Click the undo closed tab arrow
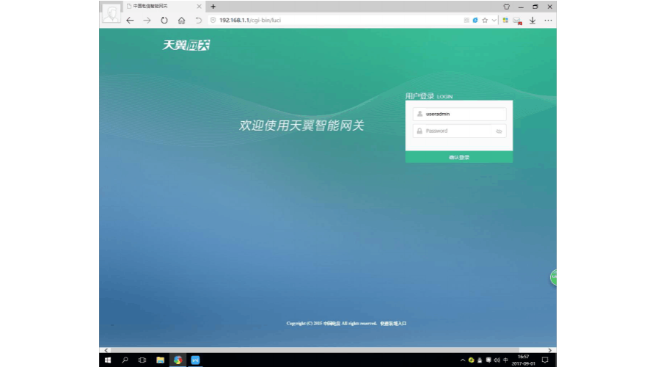Viewport: 655px width, 367px height. pos(199,20)
